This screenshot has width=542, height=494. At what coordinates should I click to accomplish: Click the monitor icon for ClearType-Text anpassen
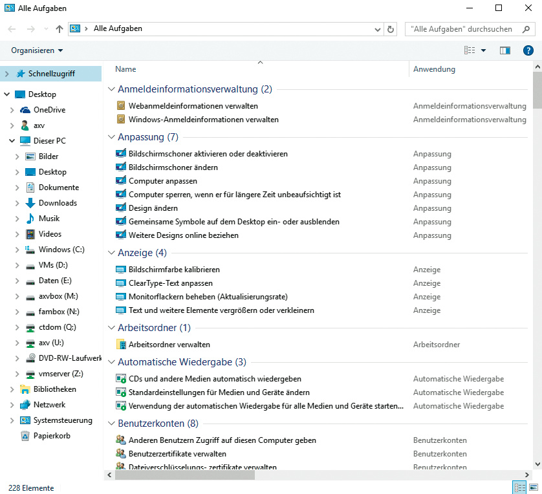[121, 283]
